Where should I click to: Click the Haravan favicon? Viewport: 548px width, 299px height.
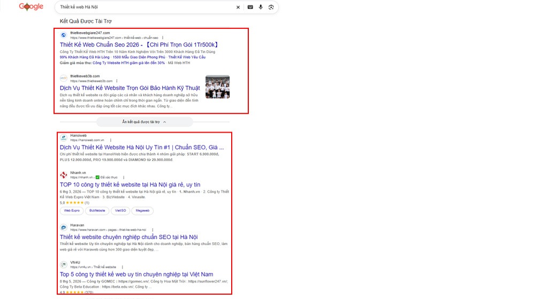(64, 227)
